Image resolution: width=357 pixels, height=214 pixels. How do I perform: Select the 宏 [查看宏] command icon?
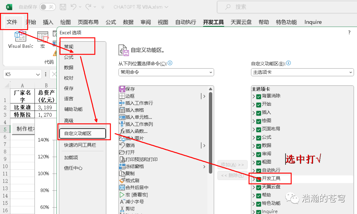coord(122,194)
